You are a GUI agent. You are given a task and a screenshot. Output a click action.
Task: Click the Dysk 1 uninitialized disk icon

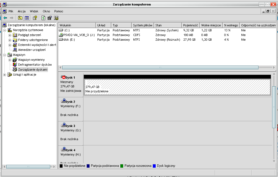point(63,77)
